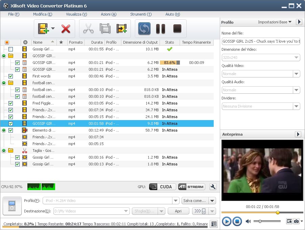The image size is (305, 230).
Task: Uncheck the Gossip Girl 00:00:16 row checkbox
Action: [x=18, y=157]
